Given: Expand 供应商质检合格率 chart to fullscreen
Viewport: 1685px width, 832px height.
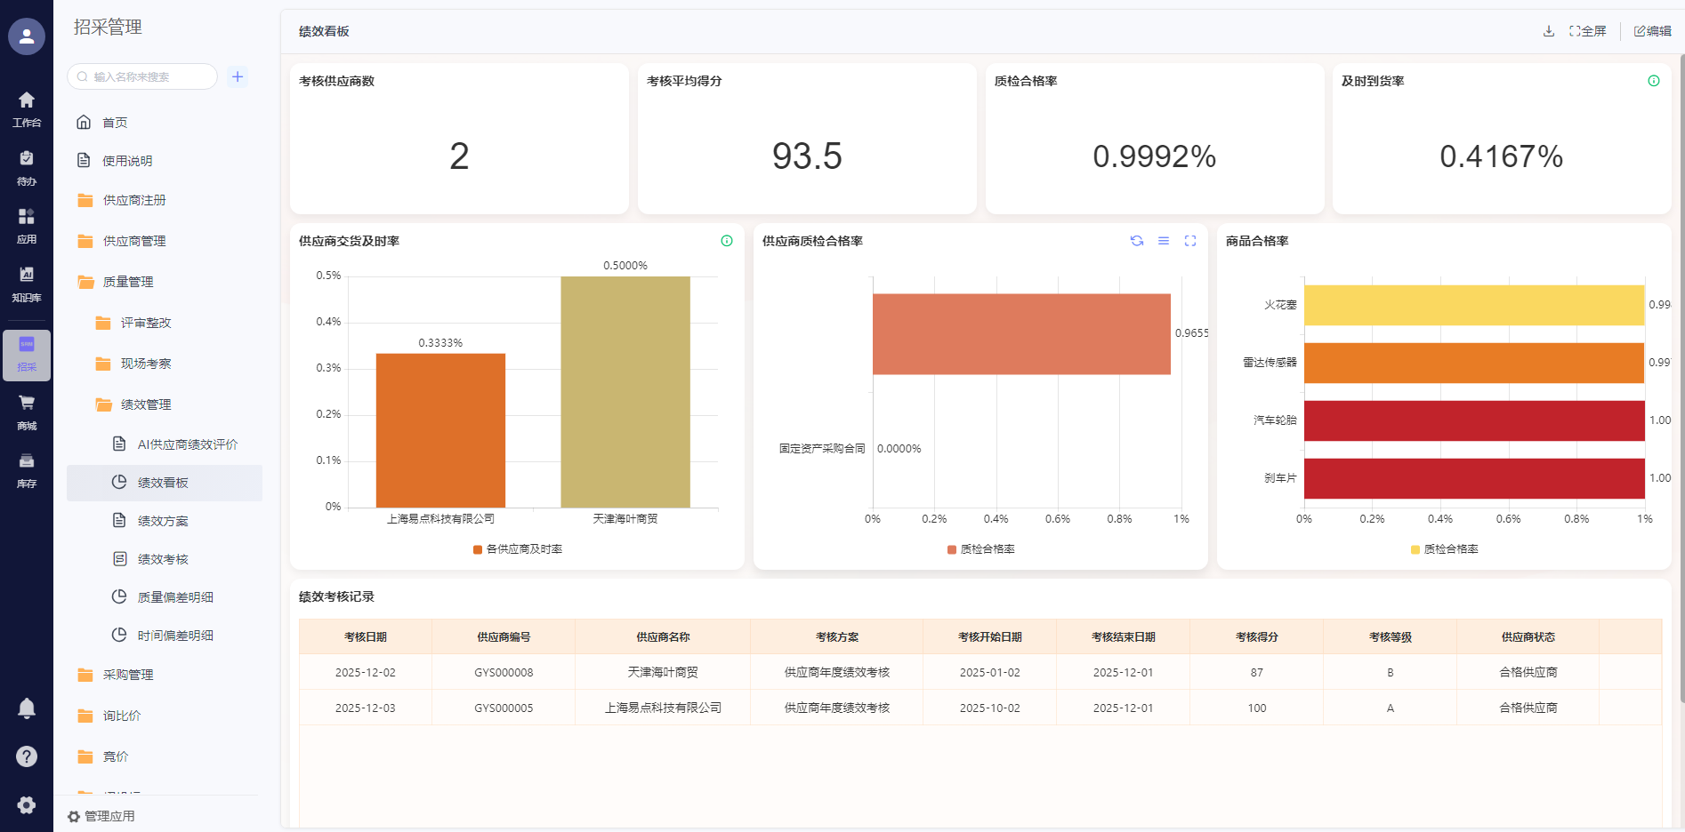Looking at the screenshot, I should [x=1190, y=241].
